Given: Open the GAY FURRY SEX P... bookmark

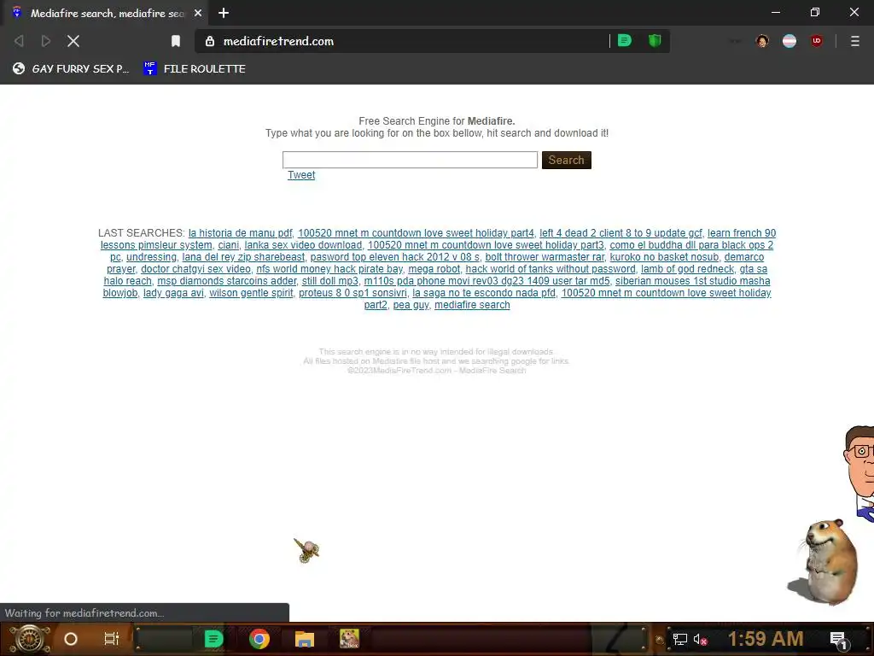Looking at the screenshot, I should point(71,68).
